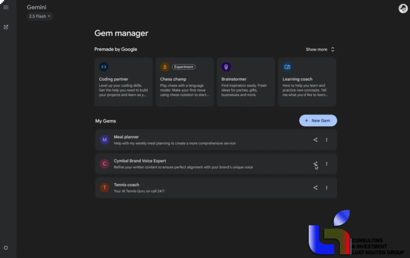Create a gem with the New Gem button
The height and width of the screenshot is (258, 410).
(x=318, y=120)
